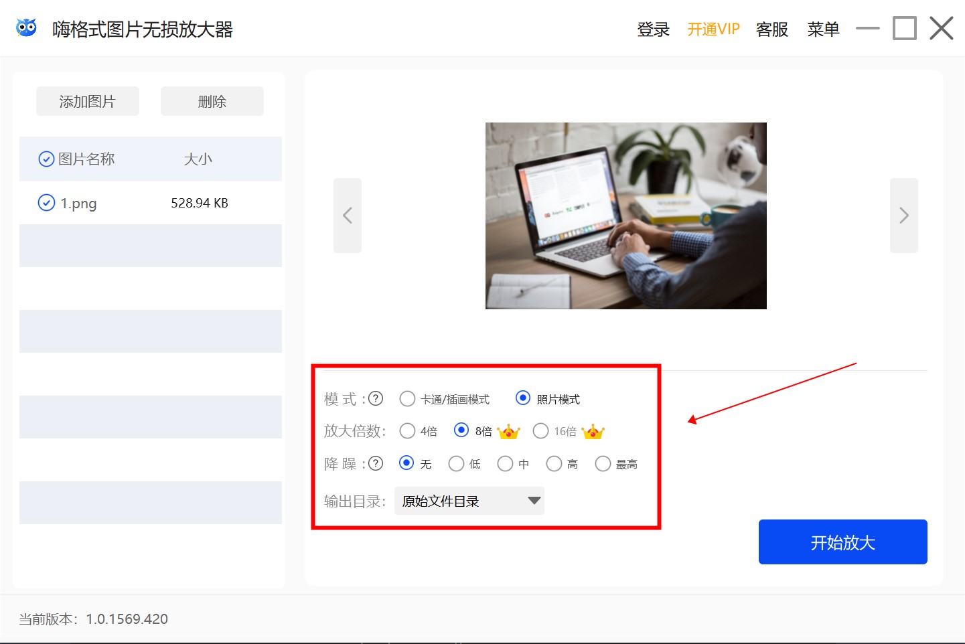The width and height of the screenshot is (965, 644).
Task: Click the help icon beside 降噪
Action: [376, 464]
